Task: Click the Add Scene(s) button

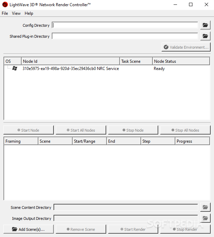Action: pos(28,229)
